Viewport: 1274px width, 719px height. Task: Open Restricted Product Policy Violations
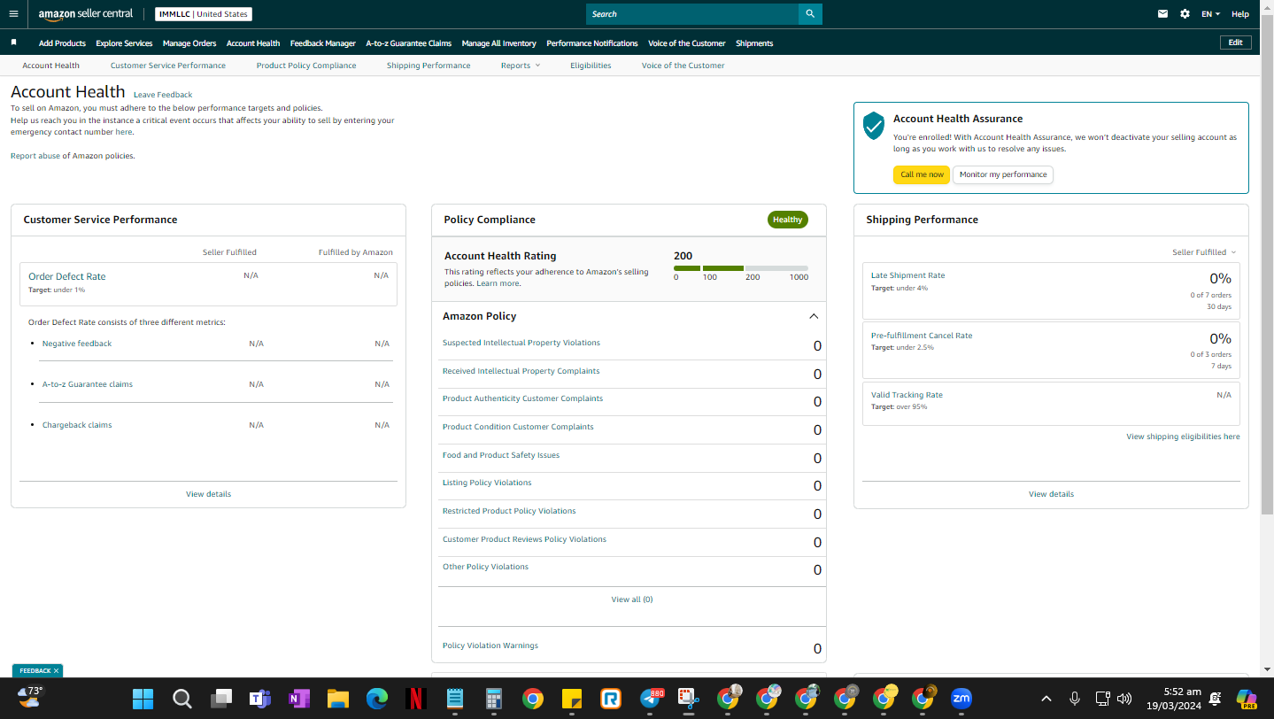pyautogui.click(x=509, y=511)
